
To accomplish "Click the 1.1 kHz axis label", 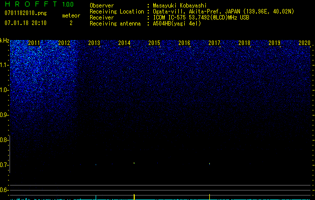I will tap(4, 65).
